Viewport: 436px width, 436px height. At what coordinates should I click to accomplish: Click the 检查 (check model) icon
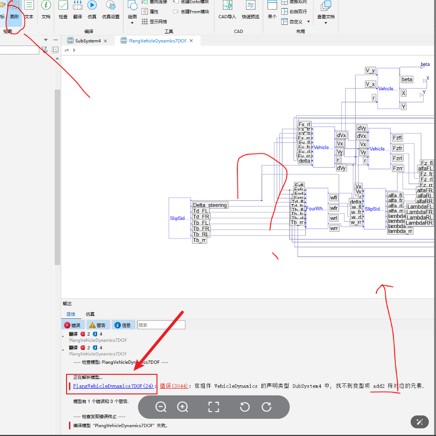63,9
